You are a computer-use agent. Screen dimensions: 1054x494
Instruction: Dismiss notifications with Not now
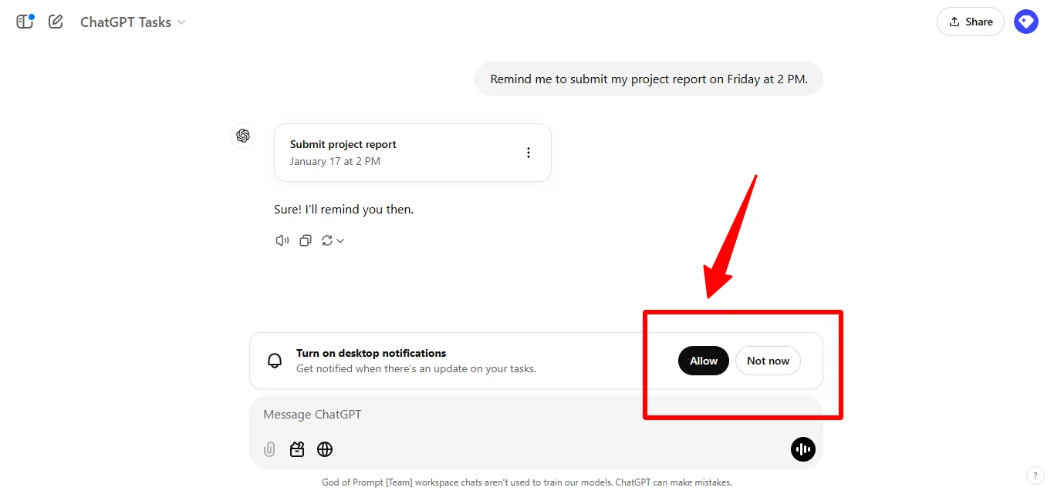[768, 361]
